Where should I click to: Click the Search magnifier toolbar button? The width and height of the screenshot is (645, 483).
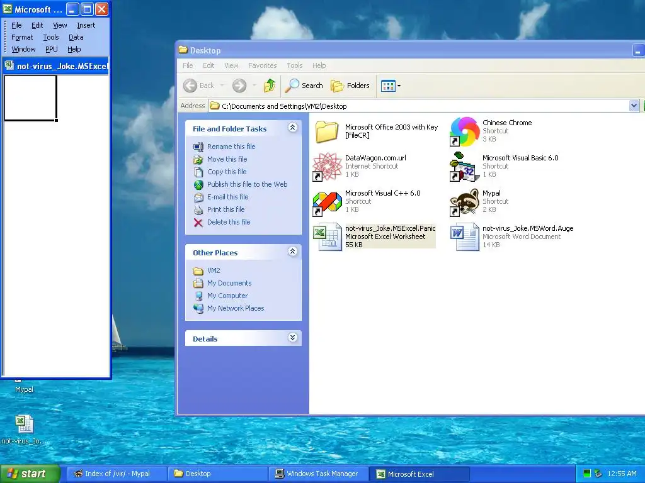click(304, 86)
